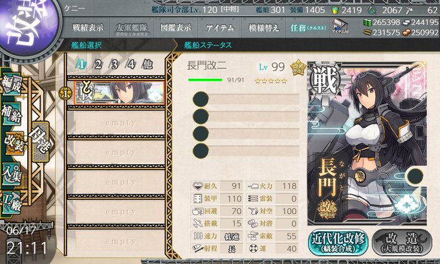Click the reinforcement expansion slot on card
The height and width of the screenshot is (264, 440).
(x=415, y=176)
